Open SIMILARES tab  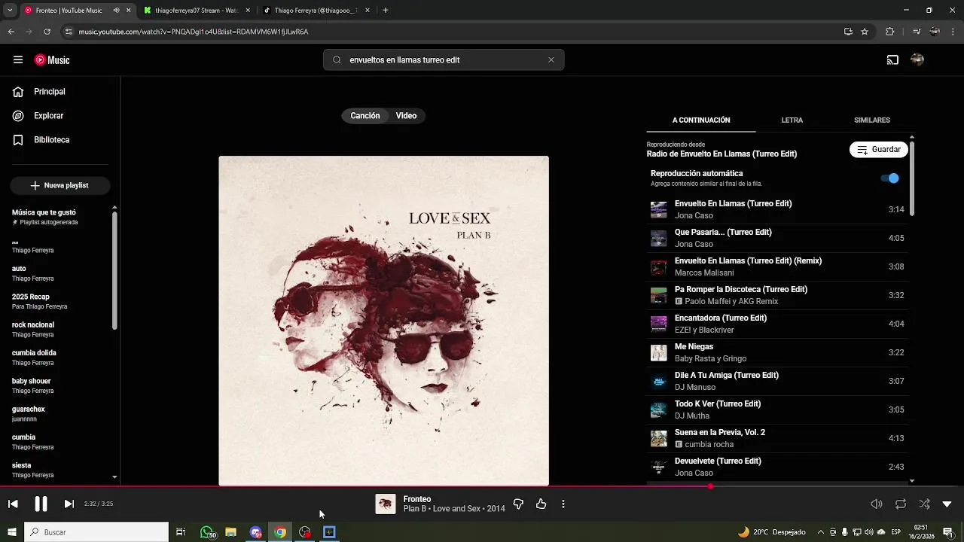point(872,120)
